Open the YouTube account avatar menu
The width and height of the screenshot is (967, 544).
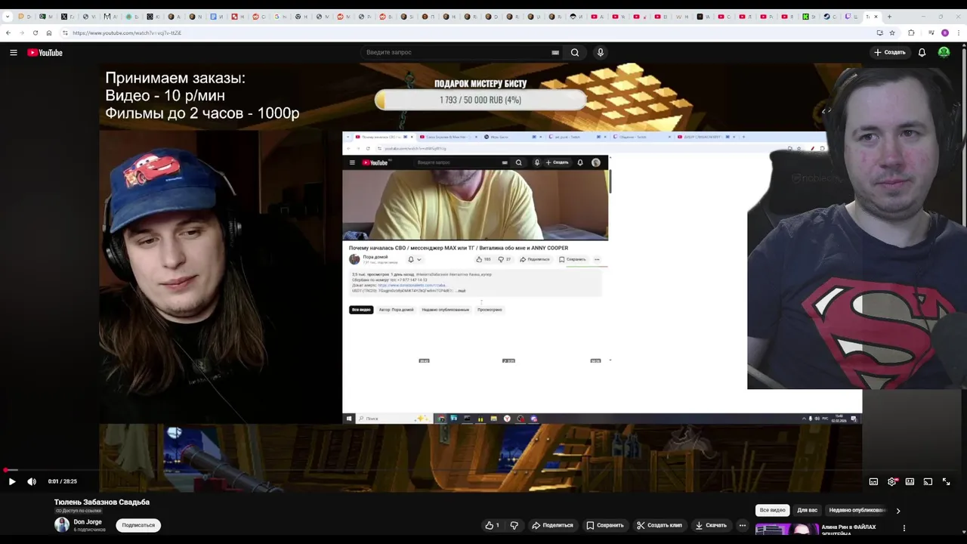tap(944, 52)
